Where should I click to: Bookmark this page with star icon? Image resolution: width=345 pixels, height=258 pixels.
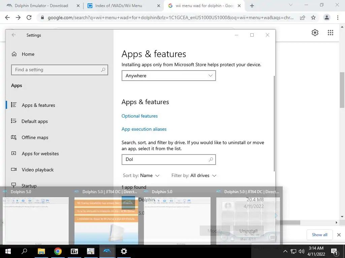[313, 17]
